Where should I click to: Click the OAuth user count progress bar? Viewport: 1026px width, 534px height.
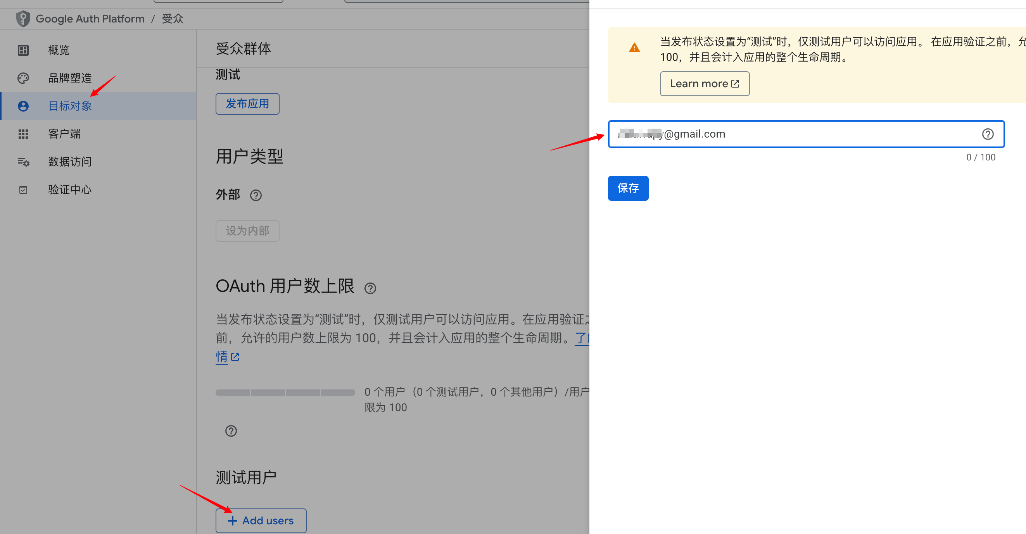(x=285, y=392)
